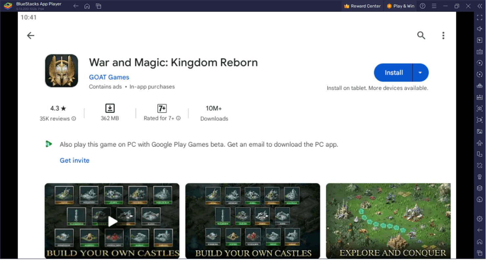Open BlueStacks settings gear
The width and height of the screenshot is (487, 260).
coord(479,219)
